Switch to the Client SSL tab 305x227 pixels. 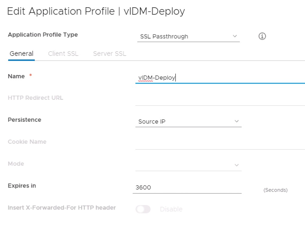pos(63,53)
